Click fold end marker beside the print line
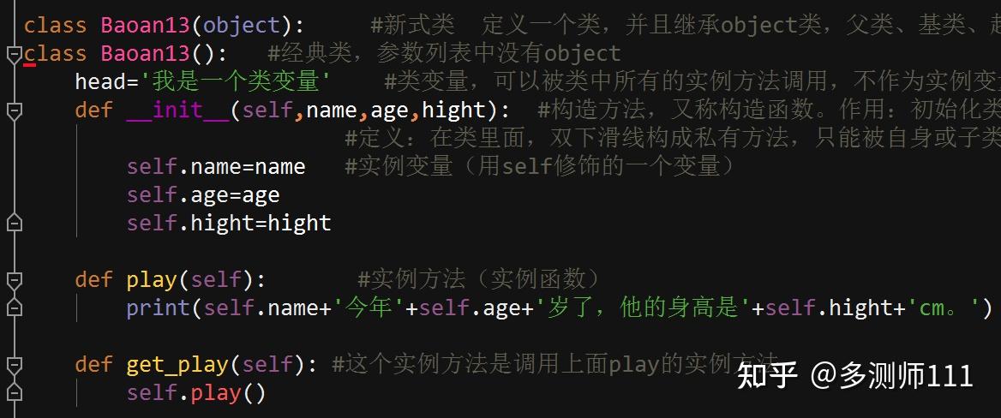This screenshot has height=418, width=1001. point(13,308)
